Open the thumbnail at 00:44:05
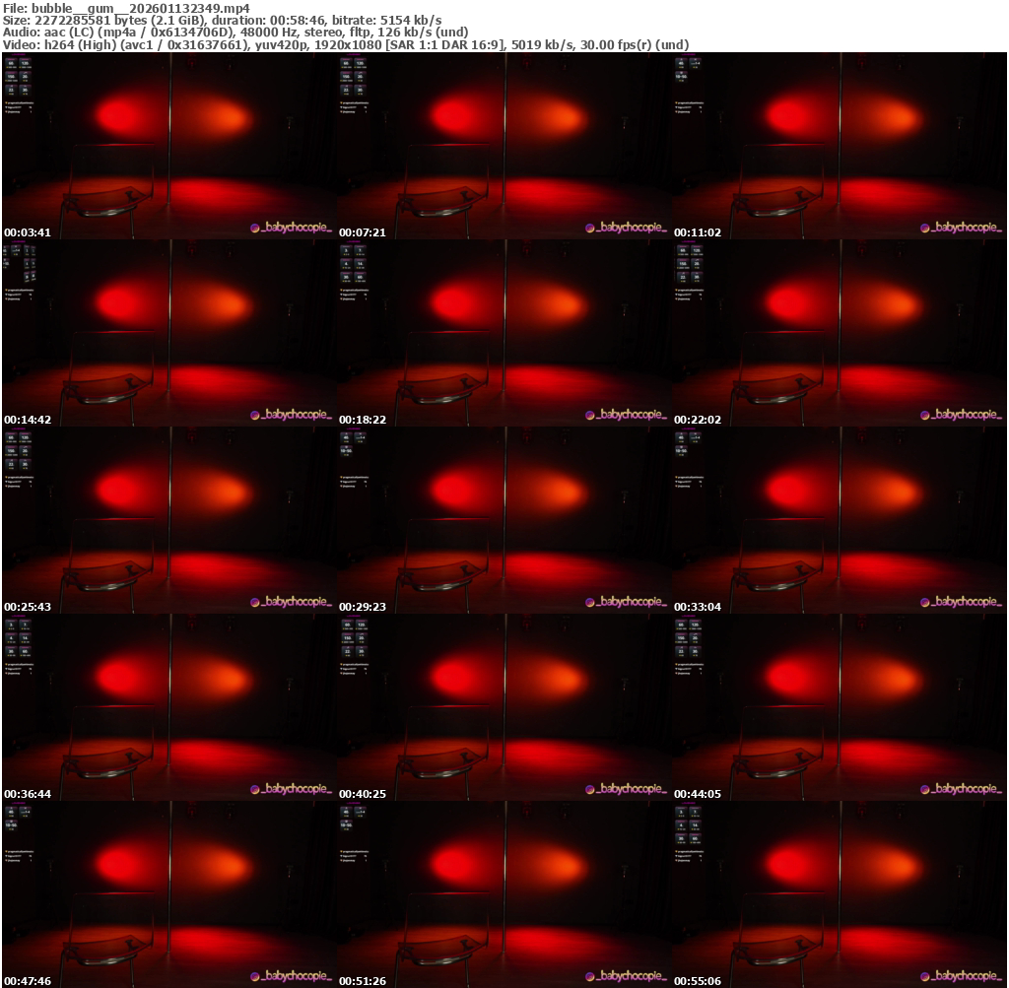 (840, 707)
